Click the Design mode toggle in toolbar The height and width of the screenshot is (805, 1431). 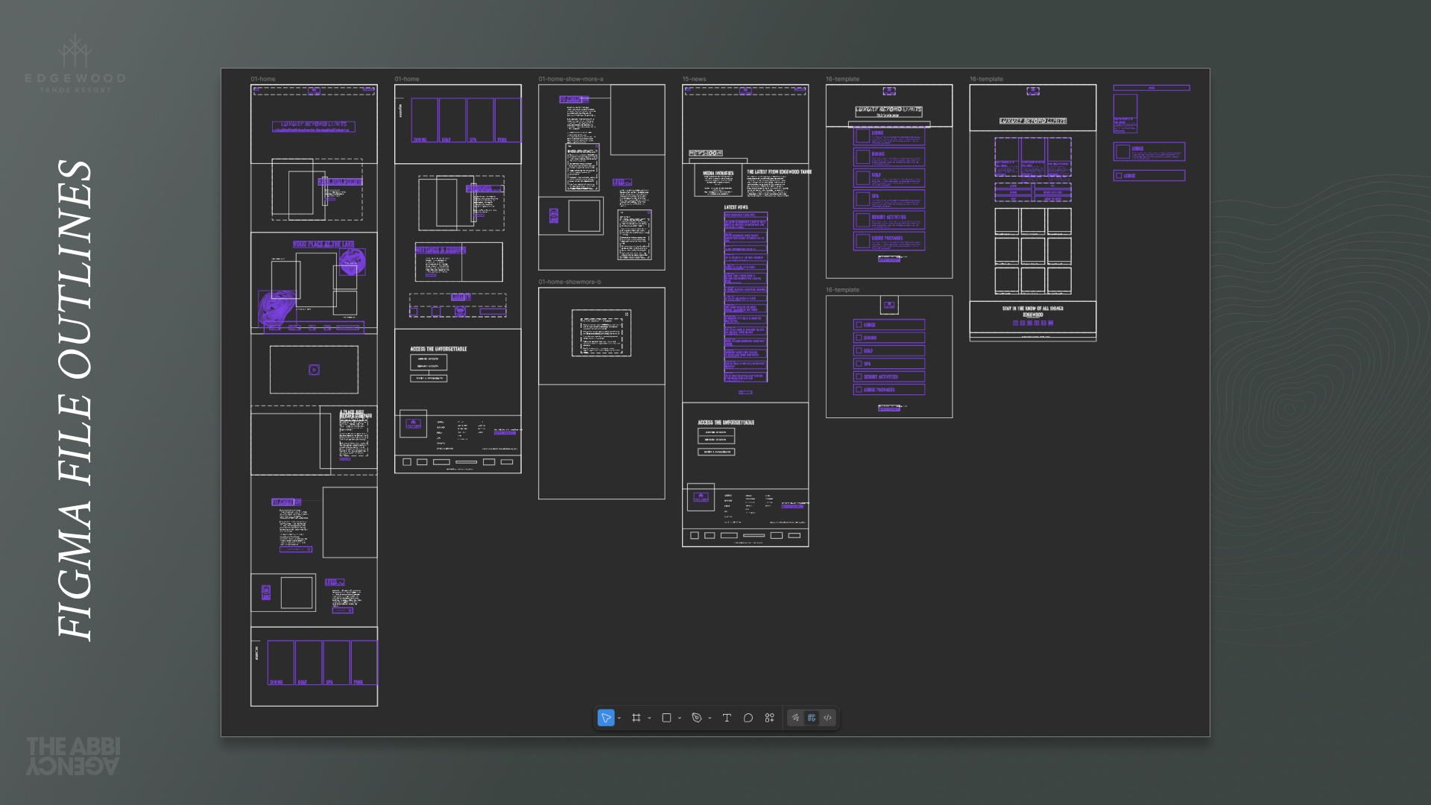click(x=812, y=718)
